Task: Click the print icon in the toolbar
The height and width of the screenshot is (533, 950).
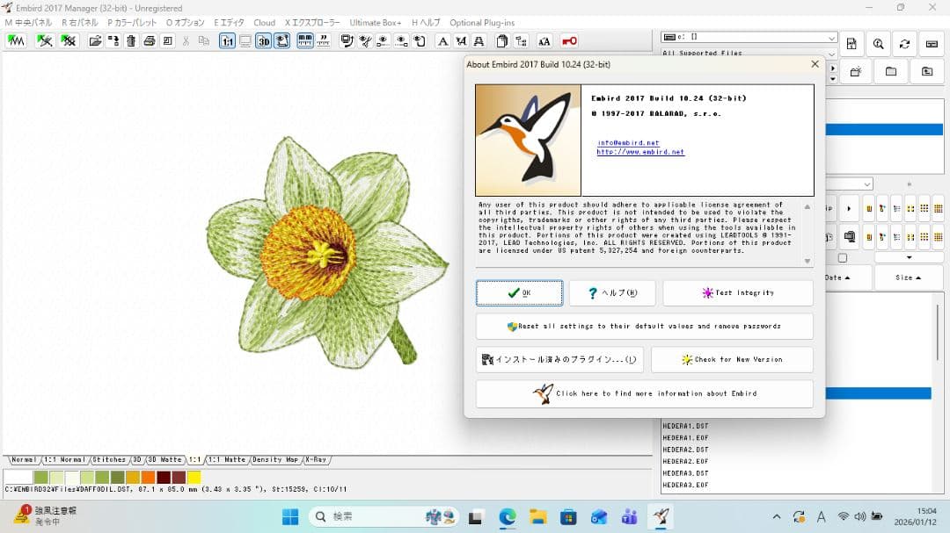Action: [150, 41]
